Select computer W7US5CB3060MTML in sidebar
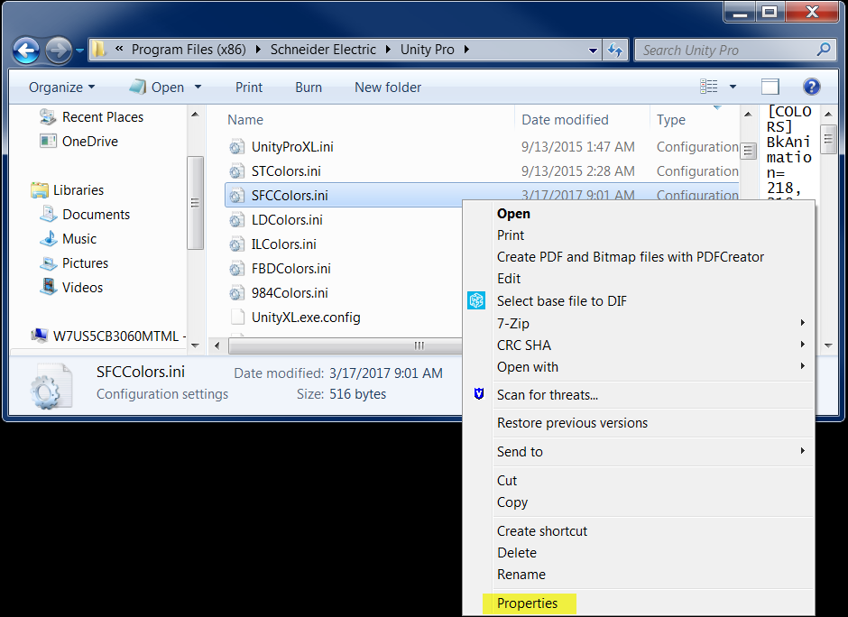The width and height of the screenshot is (848, 617). (108, 336)
